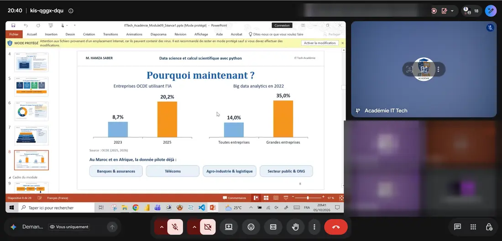Raise hand in the meeting

pos(295,227)
